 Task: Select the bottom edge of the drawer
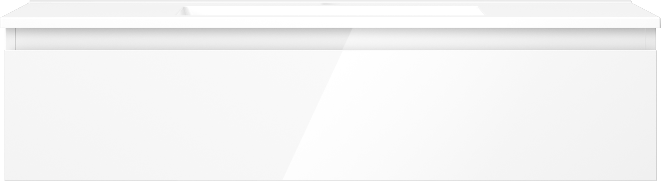click(330, 179)
